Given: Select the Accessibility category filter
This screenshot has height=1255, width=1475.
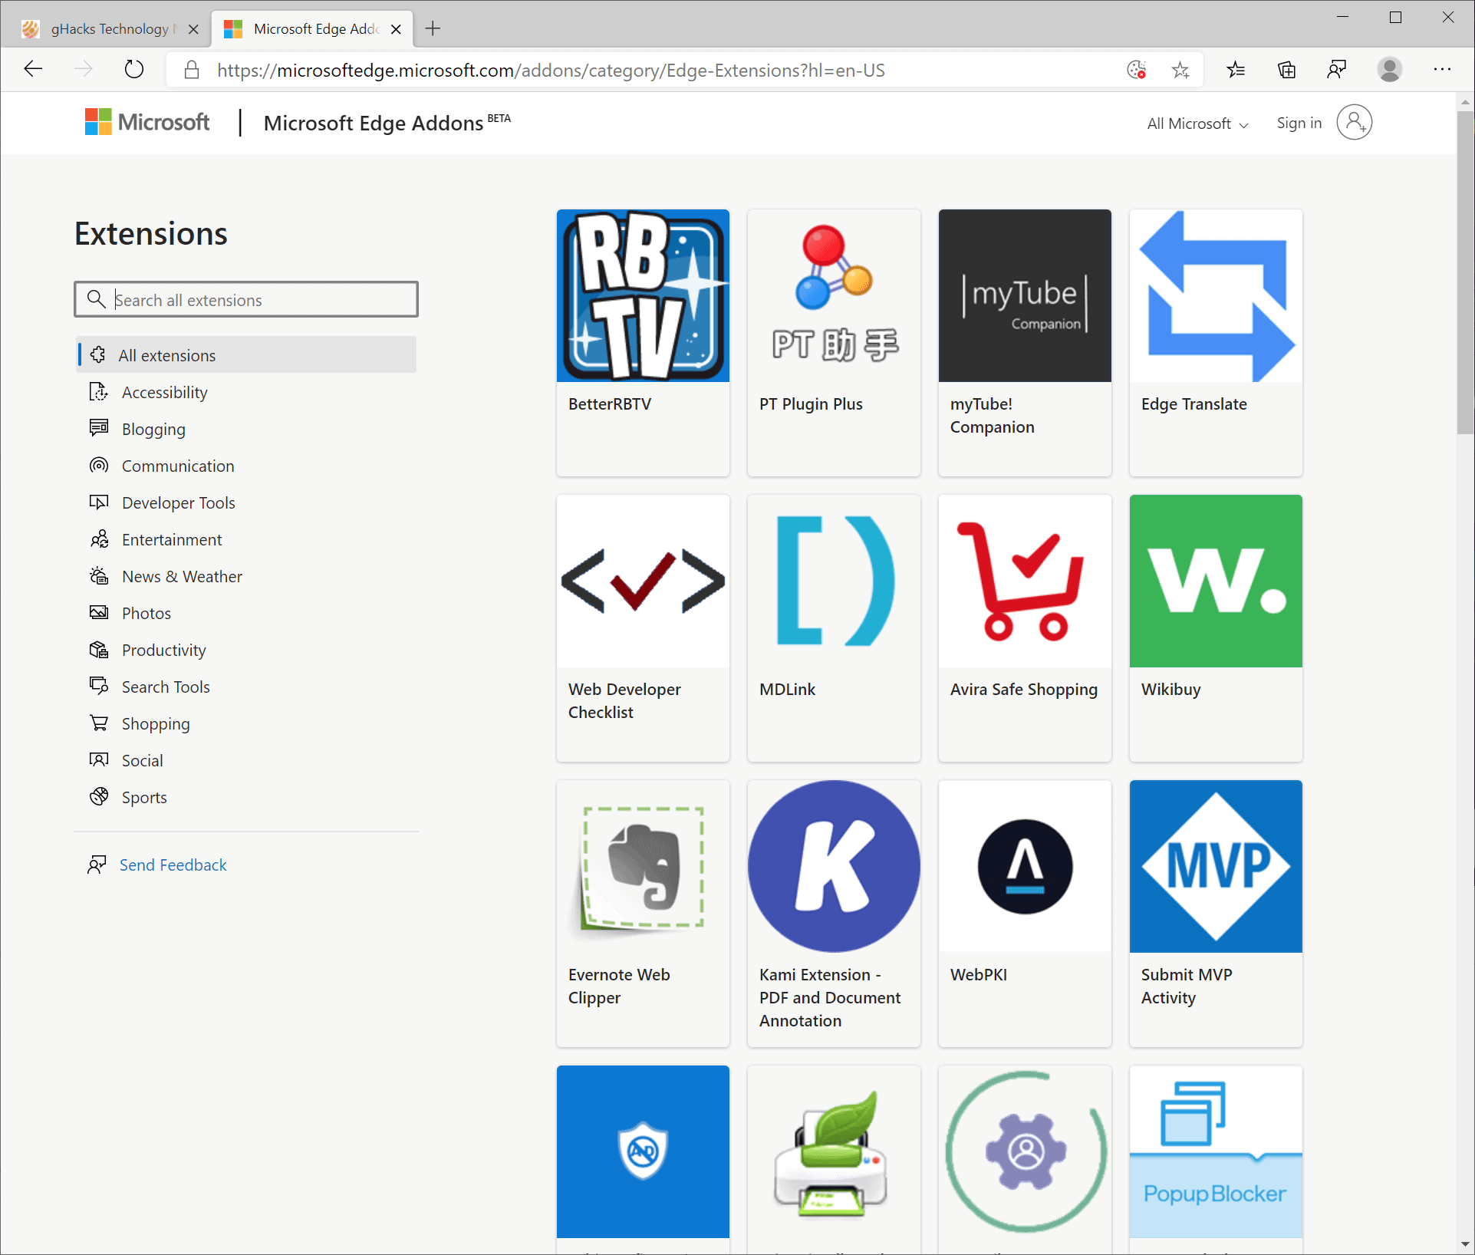Looking at the screenshot, I should point(163,392).
